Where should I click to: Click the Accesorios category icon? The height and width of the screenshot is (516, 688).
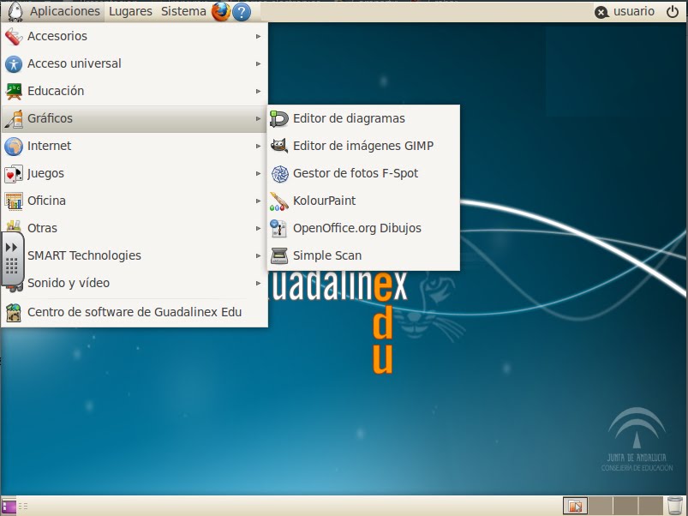14,36
